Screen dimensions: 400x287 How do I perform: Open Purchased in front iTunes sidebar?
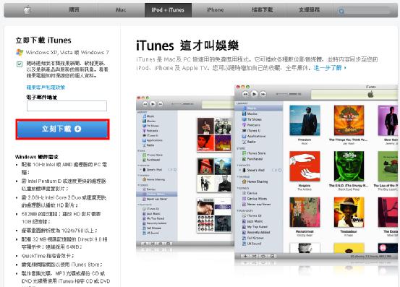[x=252, y=159]
